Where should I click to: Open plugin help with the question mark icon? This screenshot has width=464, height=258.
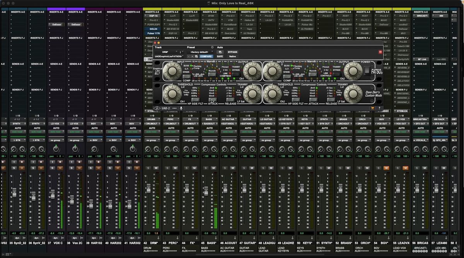379,108
